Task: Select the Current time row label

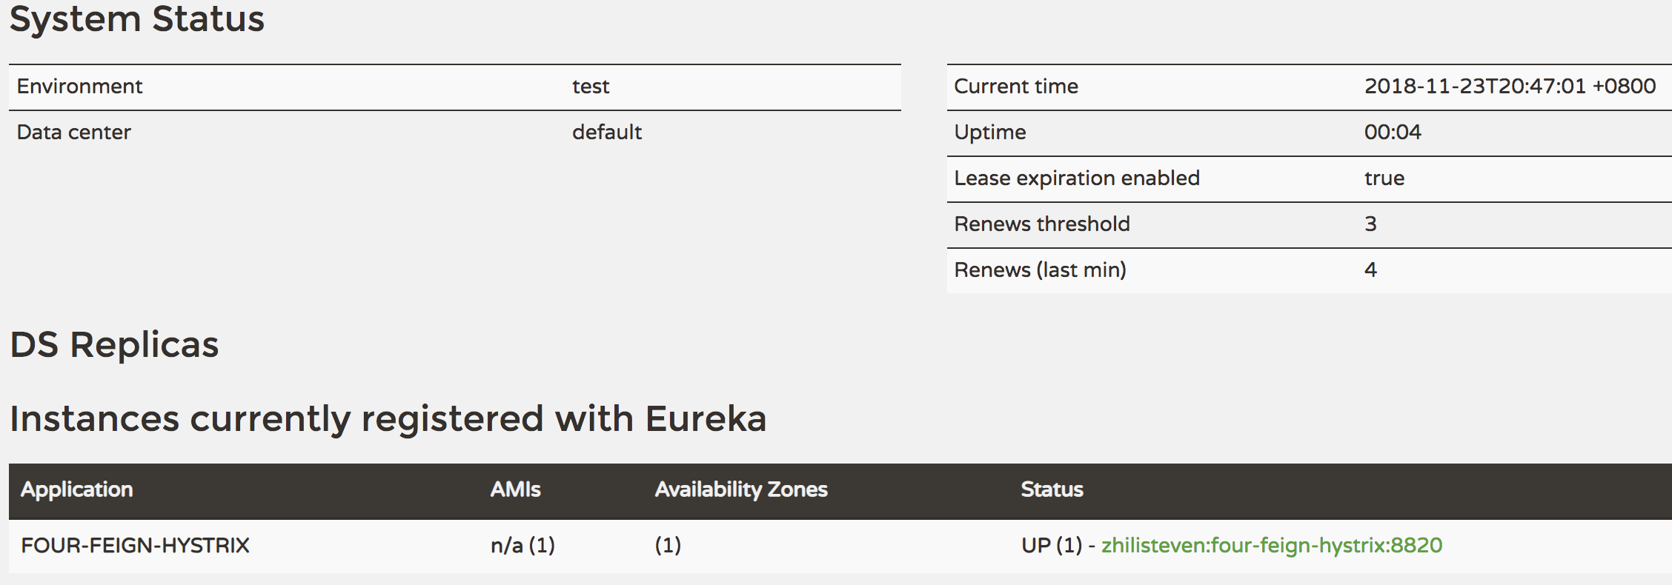Action: pyautogui.click(x=1015, y=87)
